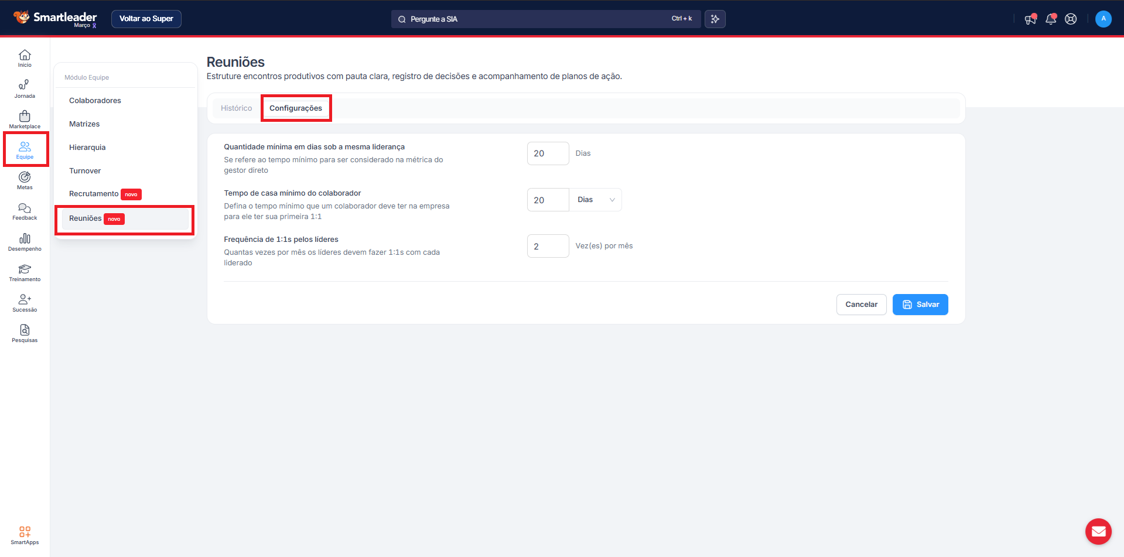This screenshot has height=557, width=1124.
Task: Open Recrutamento in the Equipe module menu
Action: pos(94,194)
